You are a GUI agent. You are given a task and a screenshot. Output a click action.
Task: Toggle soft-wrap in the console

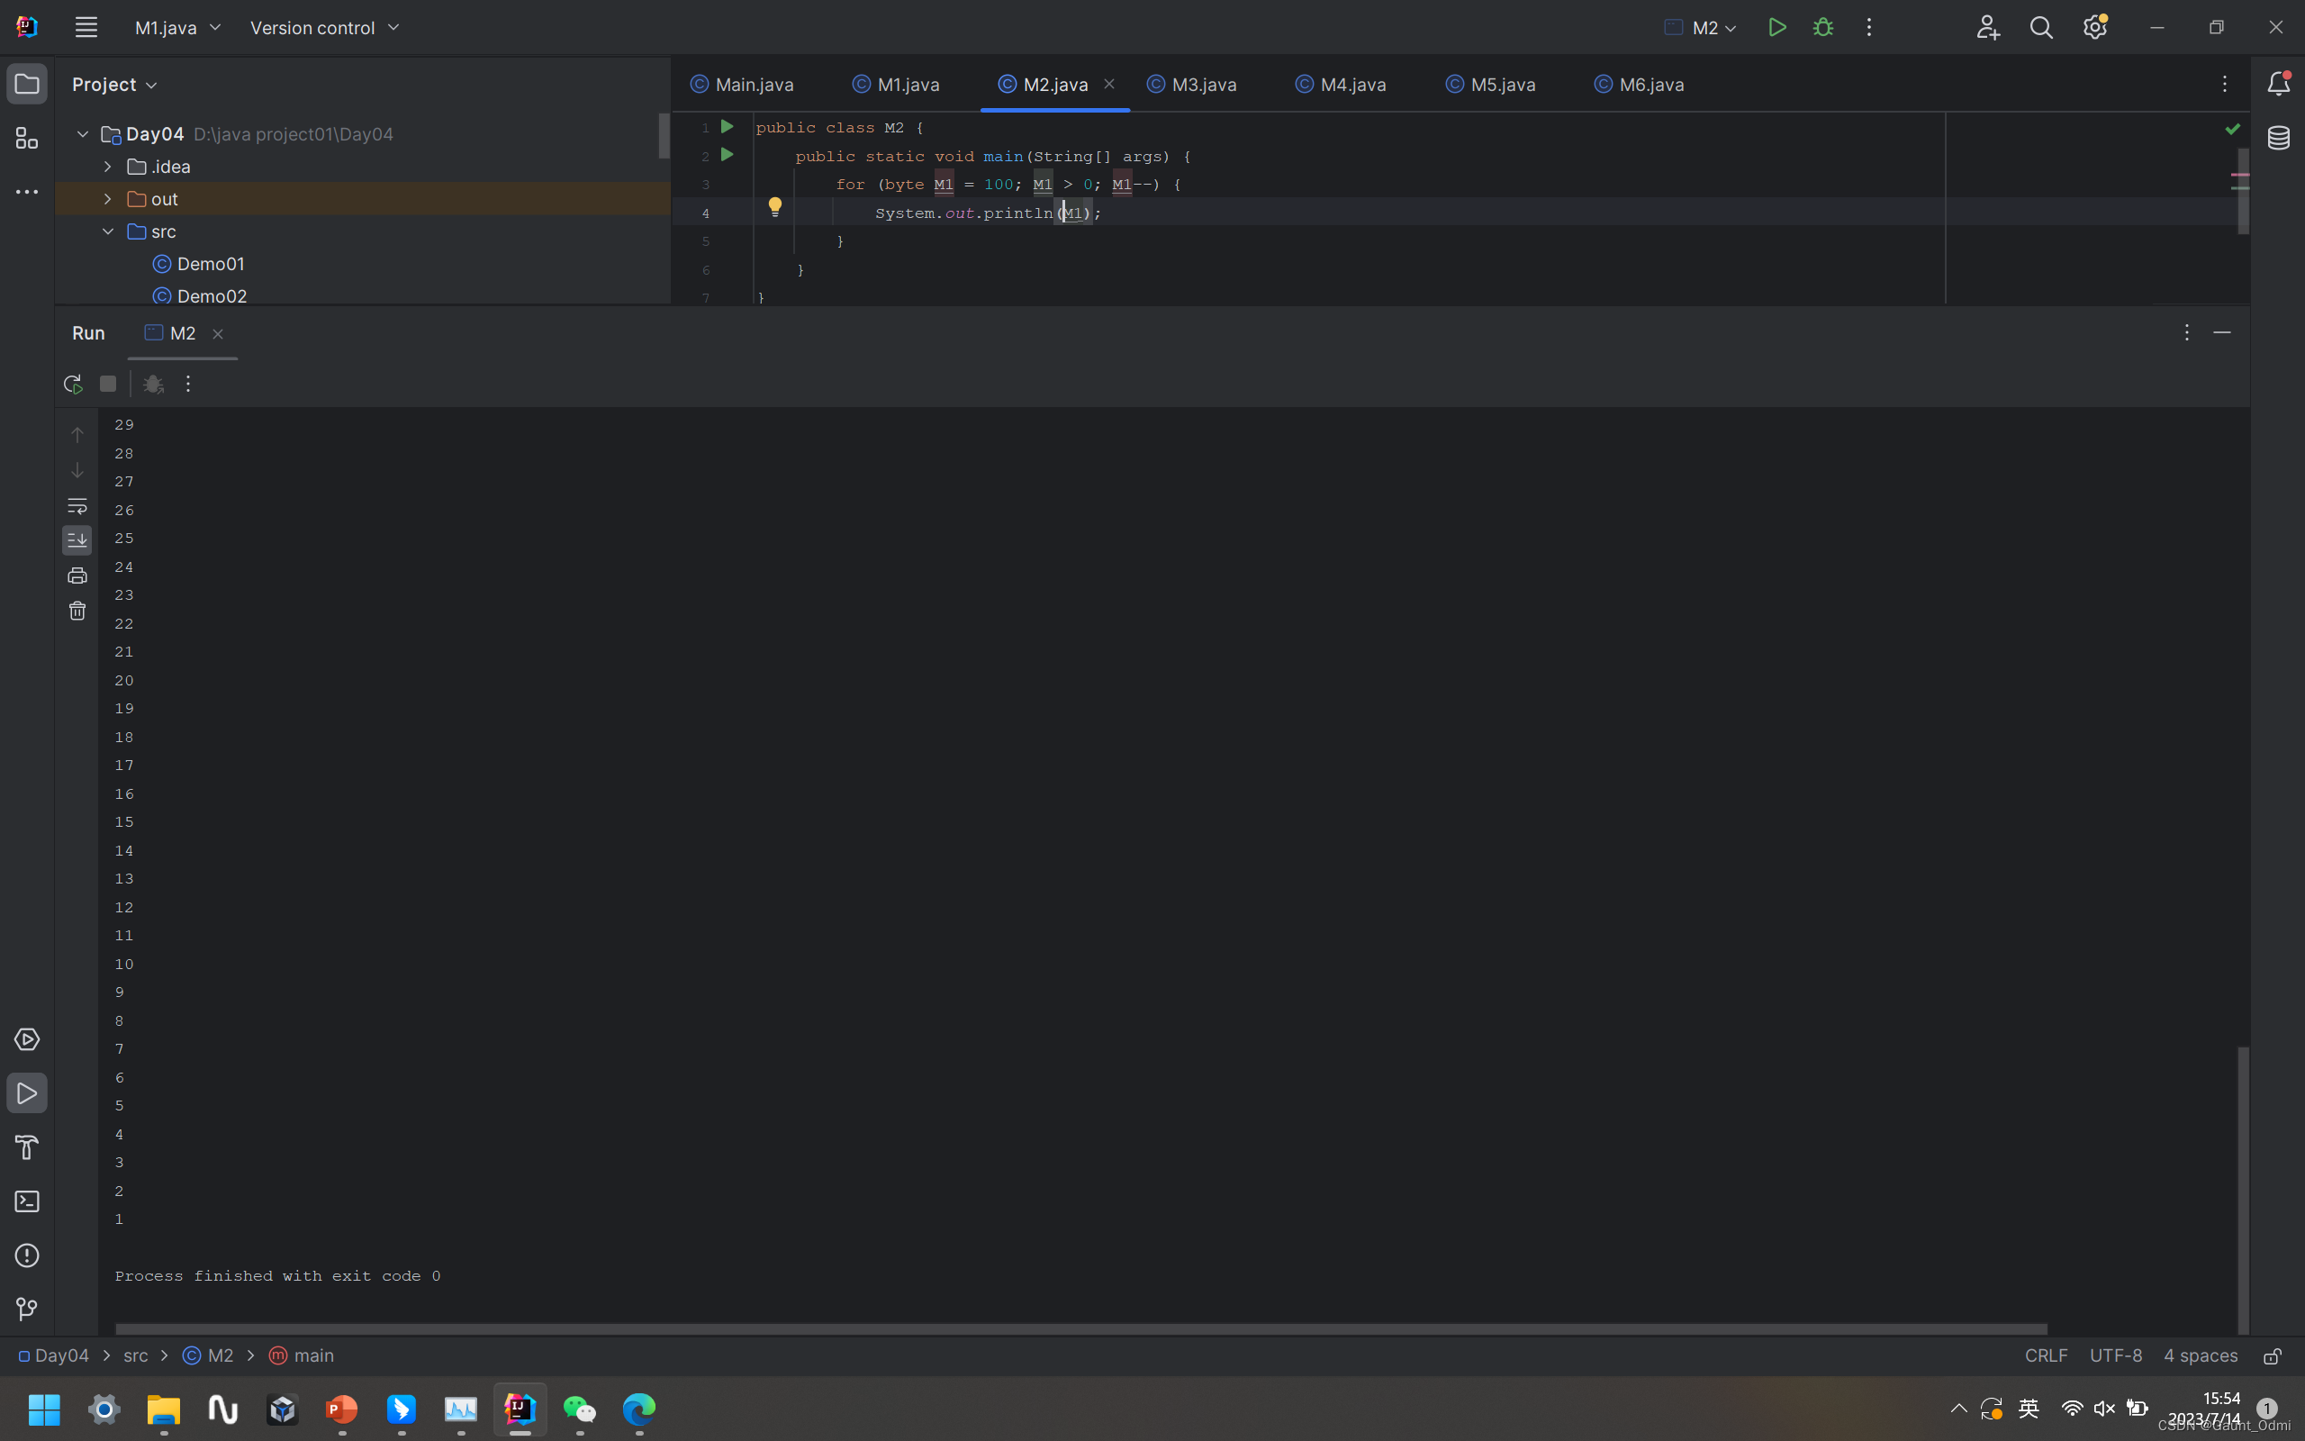pos(77,506)
